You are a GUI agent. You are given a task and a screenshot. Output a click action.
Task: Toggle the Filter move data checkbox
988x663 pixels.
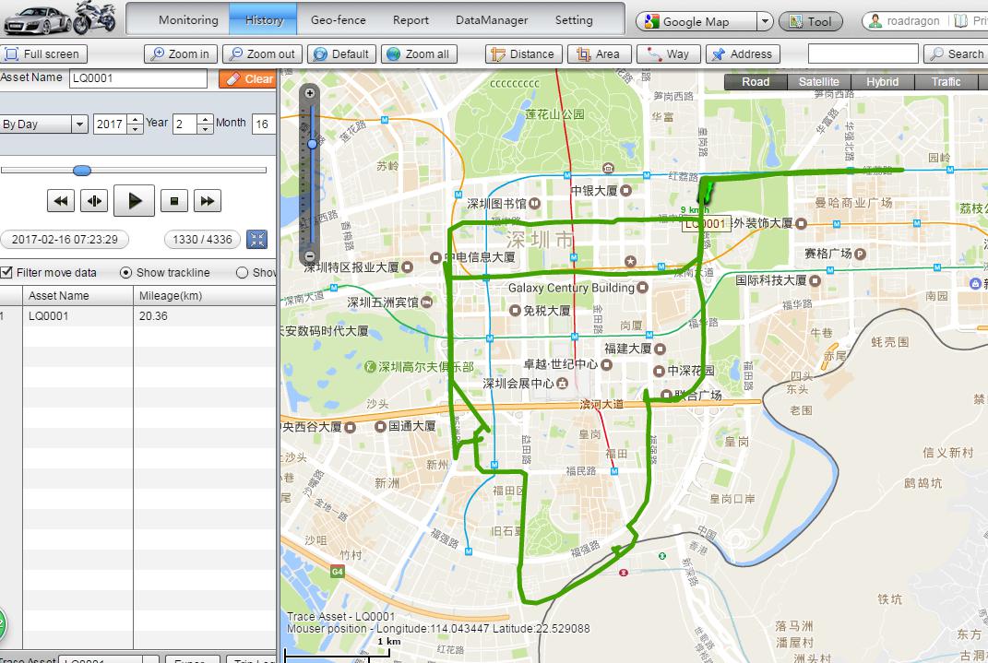[7, 273]
